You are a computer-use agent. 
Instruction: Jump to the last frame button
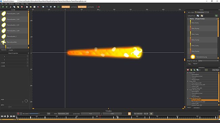(14, 116)
